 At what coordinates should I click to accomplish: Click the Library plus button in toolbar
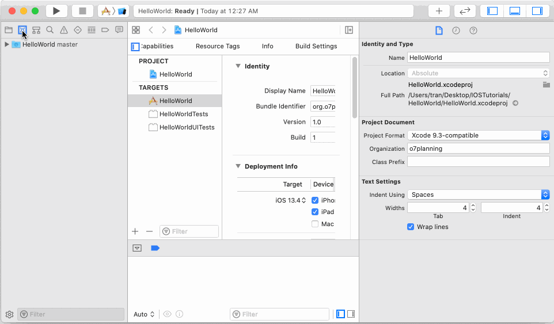[439, 11]
